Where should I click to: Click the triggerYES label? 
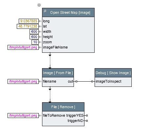pos(75,116)
